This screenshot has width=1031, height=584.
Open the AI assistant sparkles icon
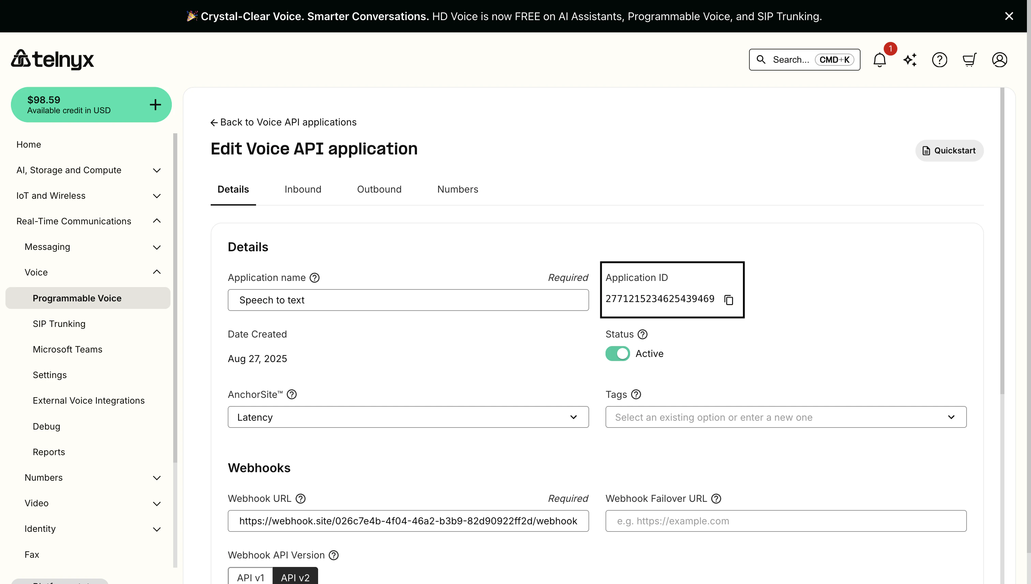pos(910,59)
